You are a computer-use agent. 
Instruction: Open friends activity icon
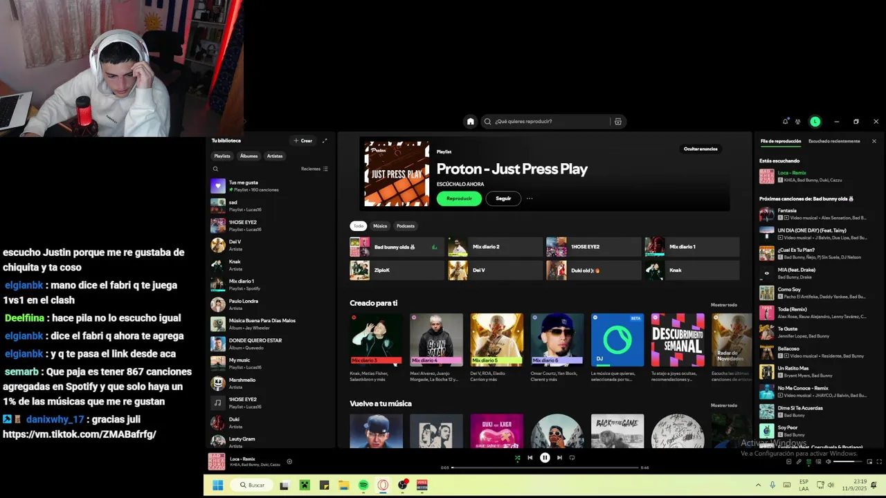click(x=798, y=121)
